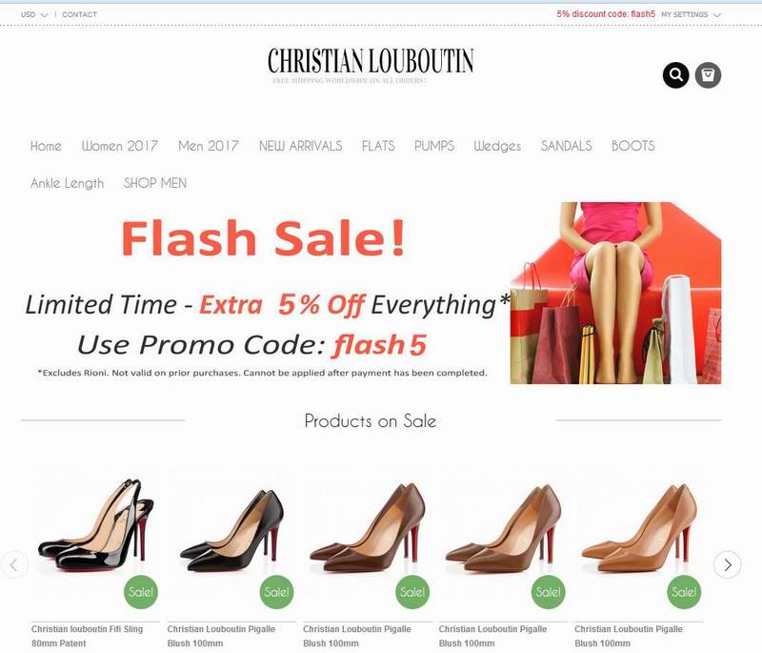
Task: Open the NEW ARRIVALS menu item
Action: [300, 146]
